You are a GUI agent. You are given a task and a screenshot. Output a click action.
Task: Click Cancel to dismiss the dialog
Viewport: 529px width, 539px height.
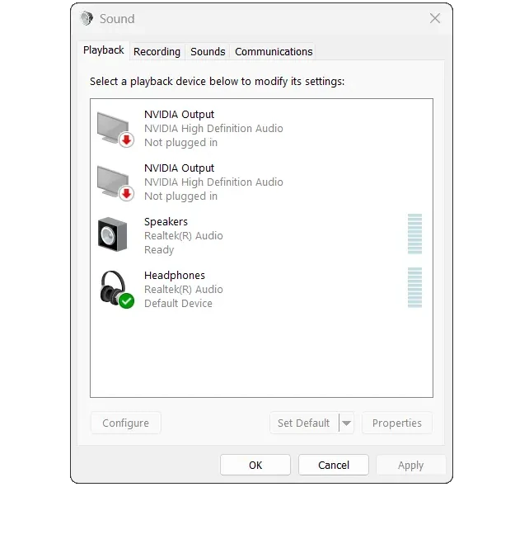coord(334,465)
